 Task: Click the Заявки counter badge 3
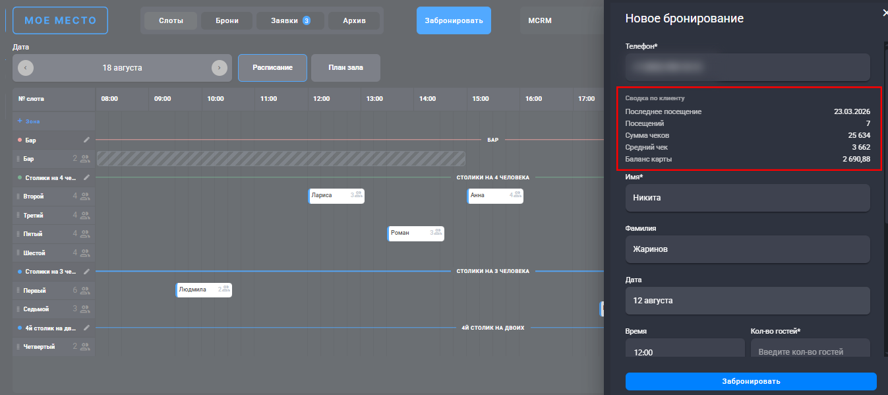[x=307, y=20]
